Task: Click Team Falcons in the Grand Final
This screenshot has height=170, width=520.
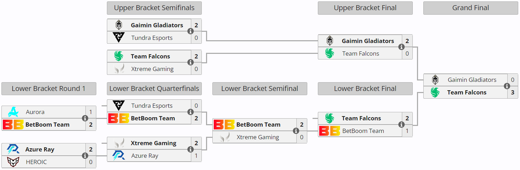Action: [x=467, y=92]
